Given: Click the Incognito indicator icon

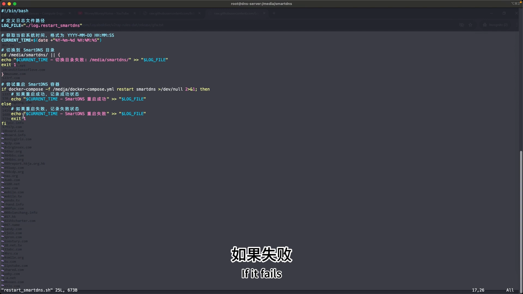Looking at the screenshot, I should [x=485, y=25].
